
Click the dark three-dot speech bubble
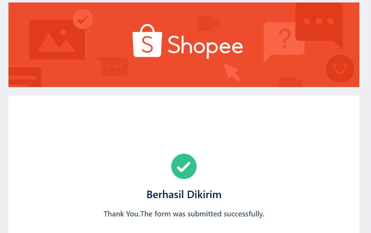(x=319, y=23)
